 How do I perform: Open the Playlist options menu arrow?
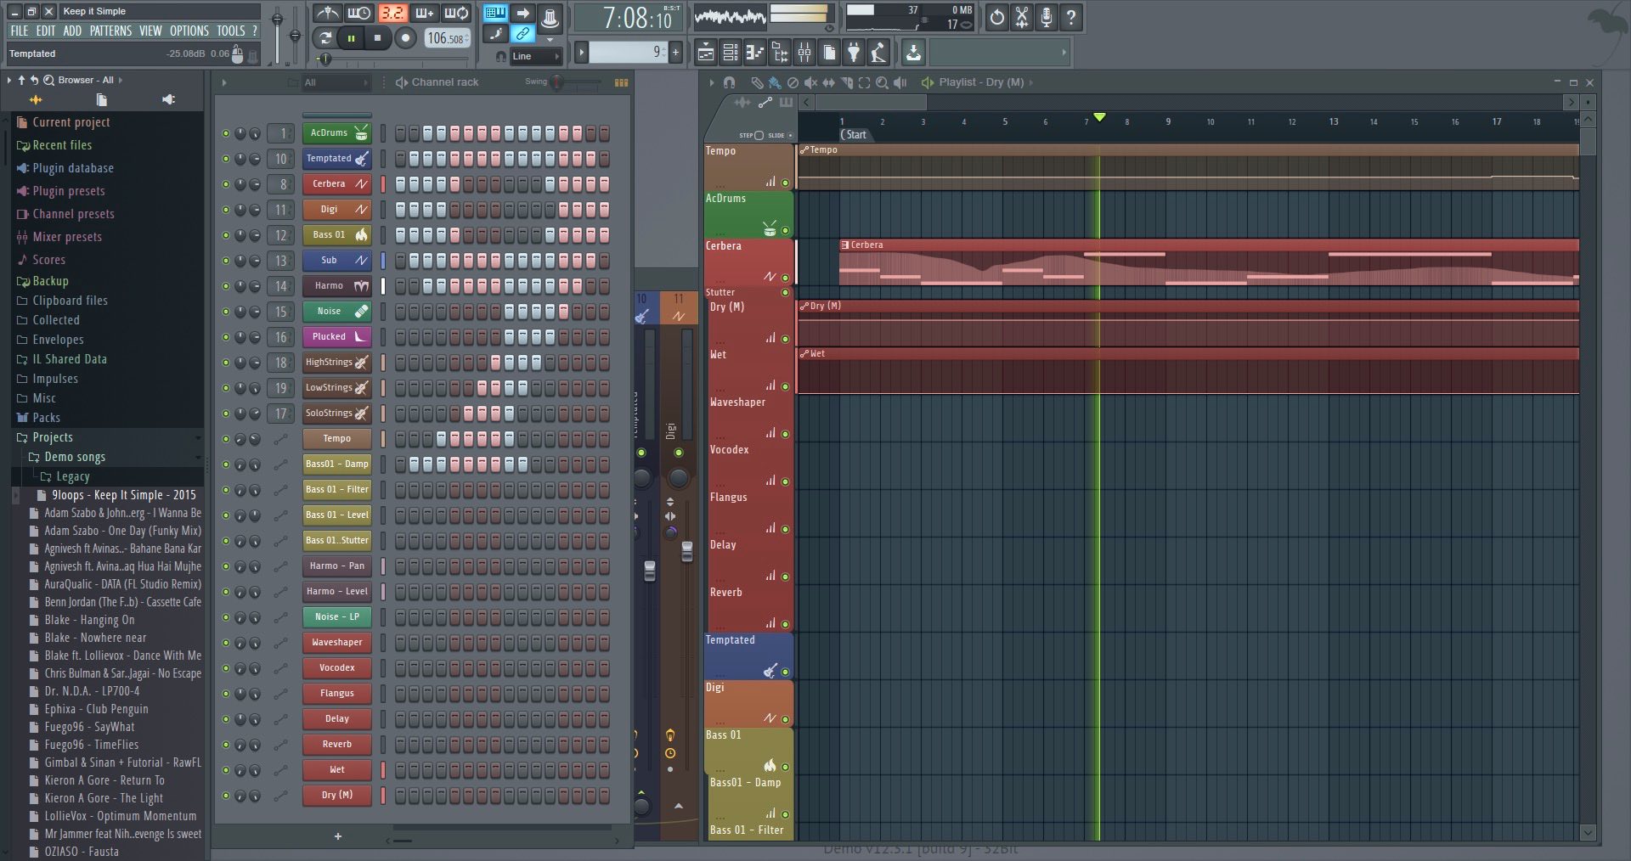(712, 82)
